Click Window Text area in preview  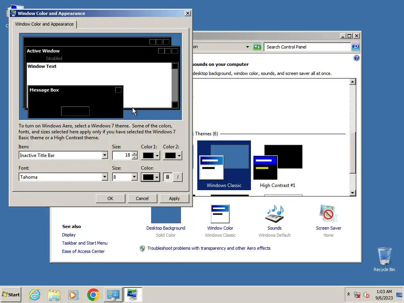42,66
